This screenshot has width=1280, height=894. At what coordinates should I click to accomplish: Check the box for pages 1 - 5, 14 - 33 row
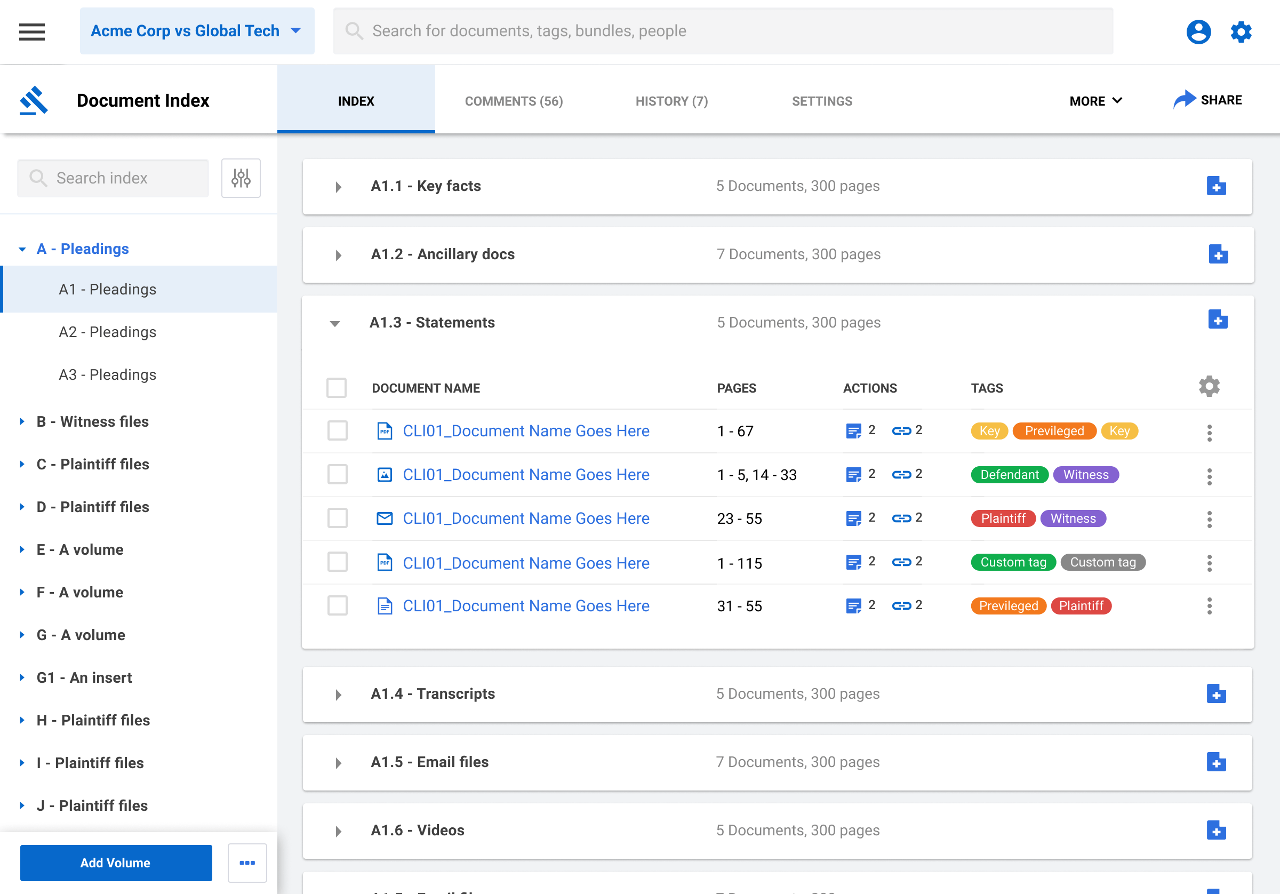337,475
